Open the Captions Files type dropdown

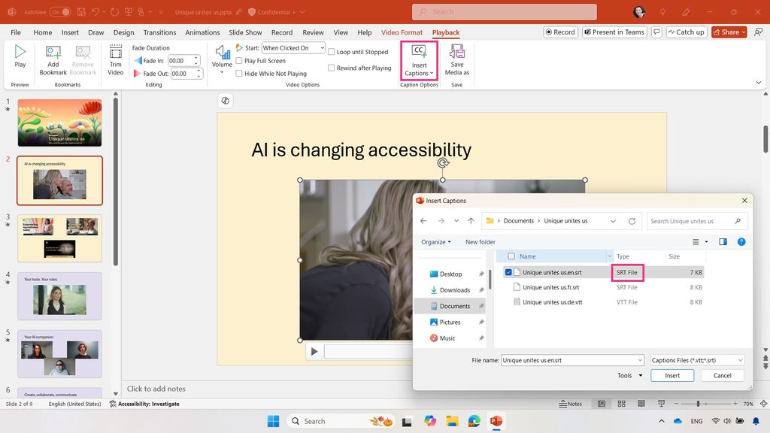point(697,360)
